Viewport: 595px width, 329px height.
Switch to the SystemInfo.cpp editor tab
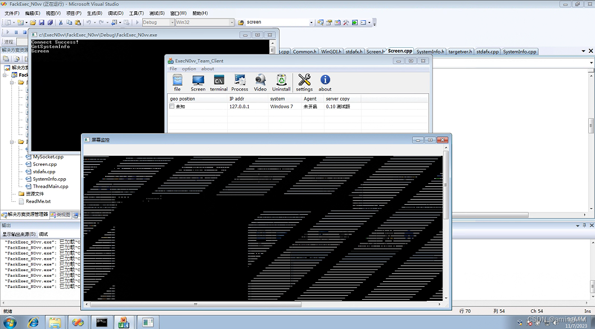coord(520,52)
